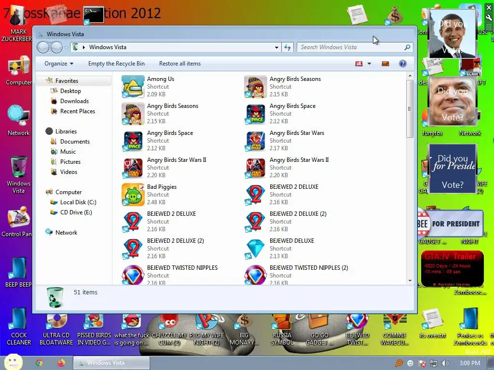Select Network in navigation pane
Screen dimensions: 494x370
pyautogui.click(x=66, y=233)
